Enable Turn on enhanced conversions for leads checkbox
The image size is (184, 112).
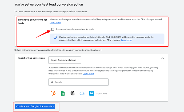53,29
